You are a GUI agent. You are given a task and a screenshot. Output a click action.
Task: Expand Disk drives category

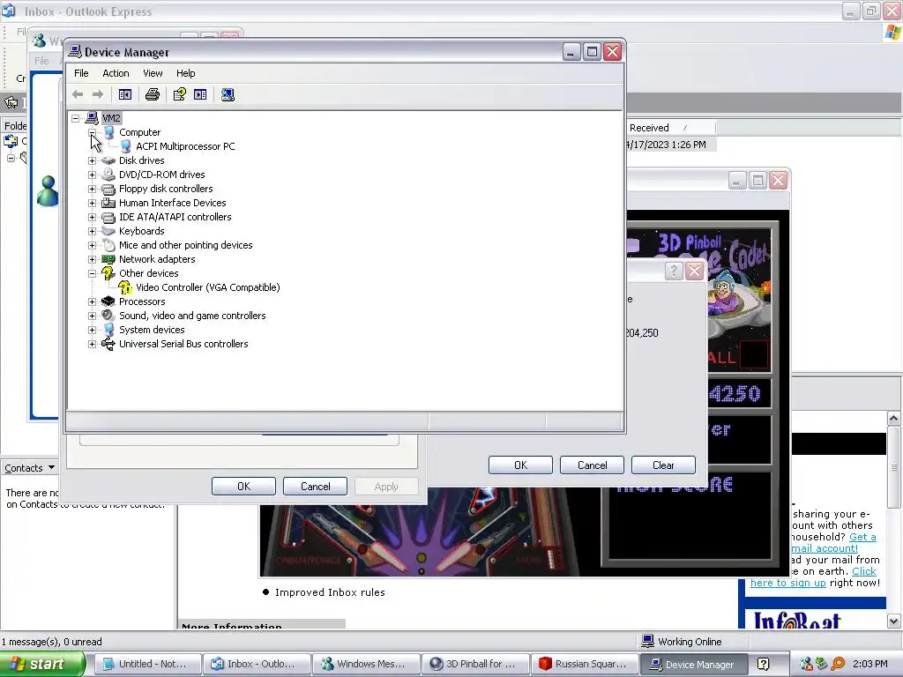[x=92, y=160]
